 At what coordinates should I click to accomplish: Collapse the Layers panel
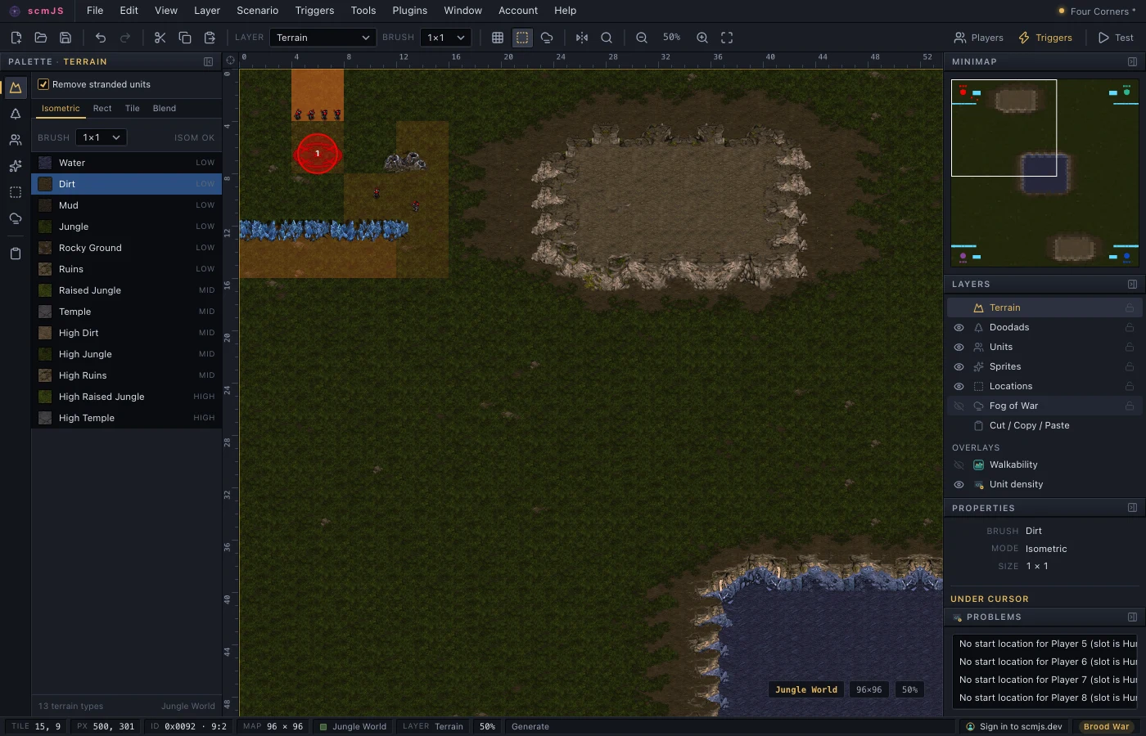1132,285
